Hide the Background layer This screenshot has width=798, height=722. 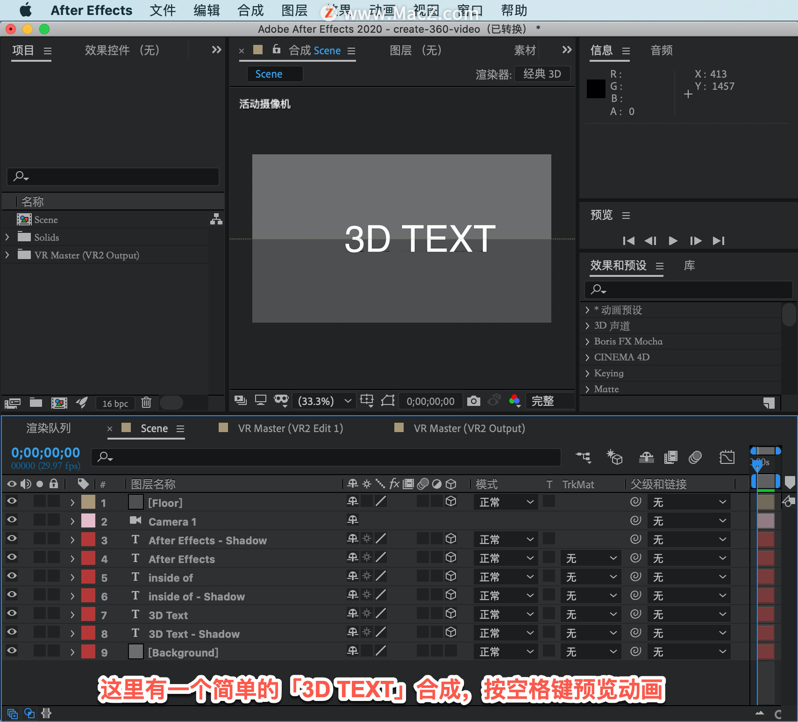tap(12, 651)
